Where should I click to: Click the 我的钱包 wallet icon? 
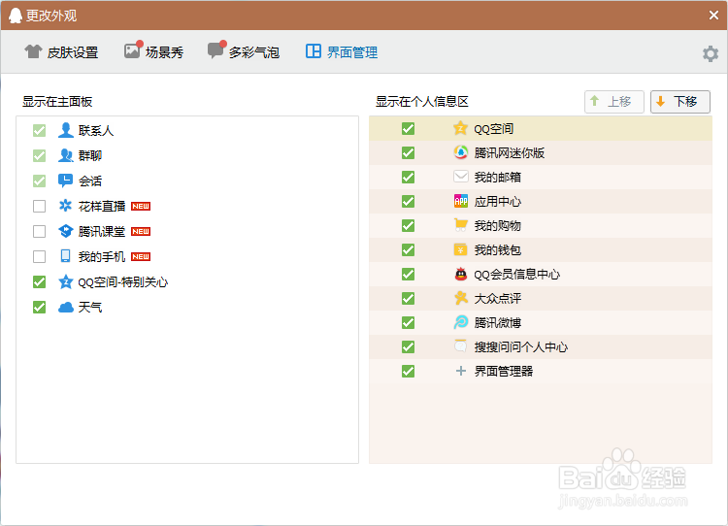click(460, 249)
